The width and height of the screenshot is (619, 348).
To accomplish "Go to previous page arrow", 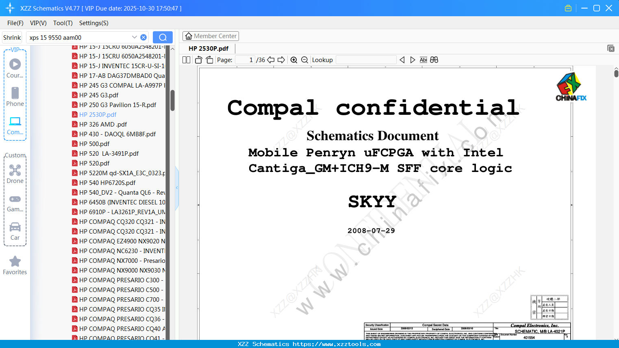I will point(271,60).
